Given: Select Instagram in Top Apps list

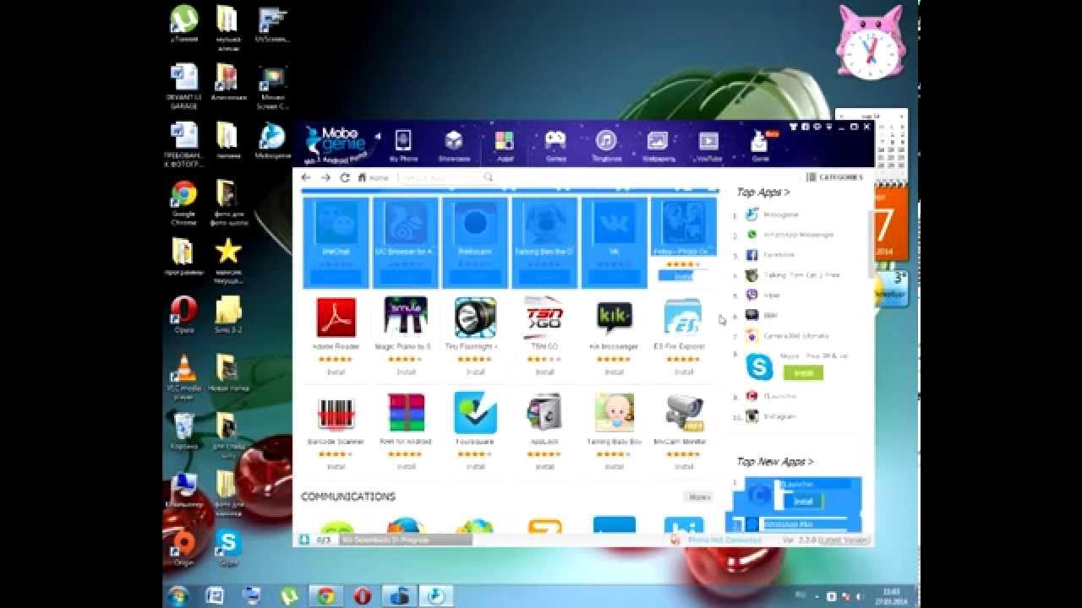Looking at the screenshot, I should [x=779, y=416].
